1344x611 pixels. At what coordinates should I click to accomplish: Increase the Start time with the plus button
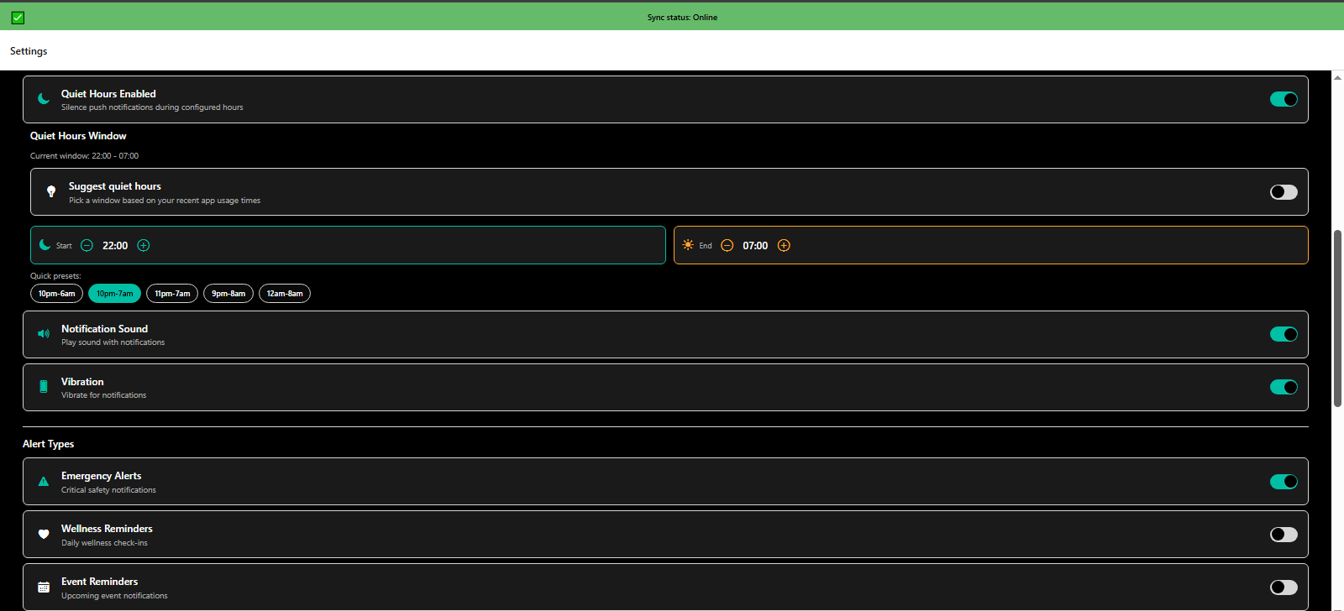(144, 245)
